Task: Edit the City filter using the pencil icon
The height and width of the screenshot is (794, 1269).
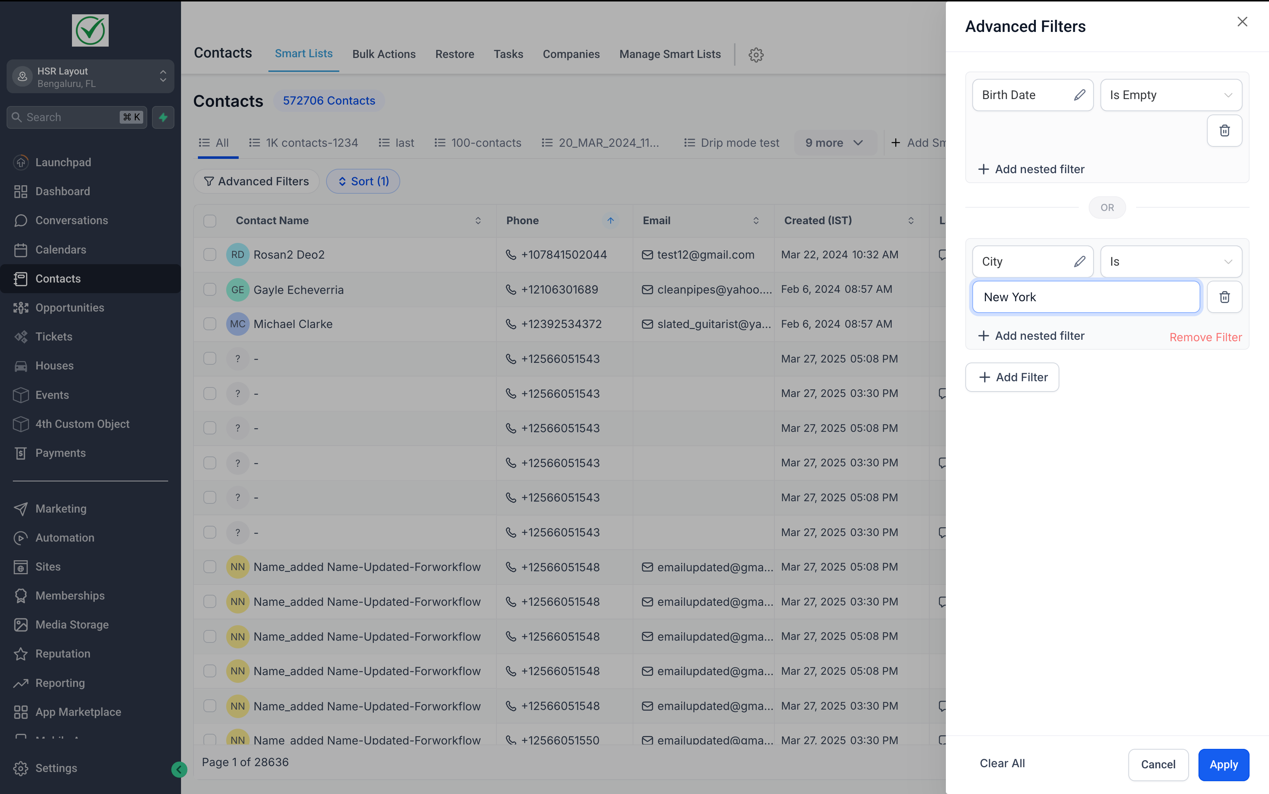Action: pos(1079,261)
